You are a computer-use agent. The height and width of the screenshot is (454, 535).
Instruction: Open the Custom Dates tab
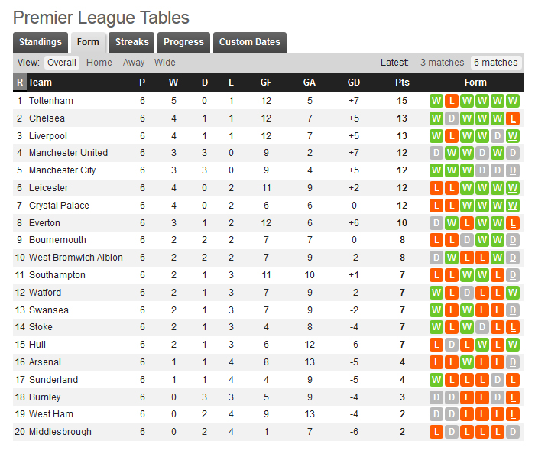(x=250, y=42)
